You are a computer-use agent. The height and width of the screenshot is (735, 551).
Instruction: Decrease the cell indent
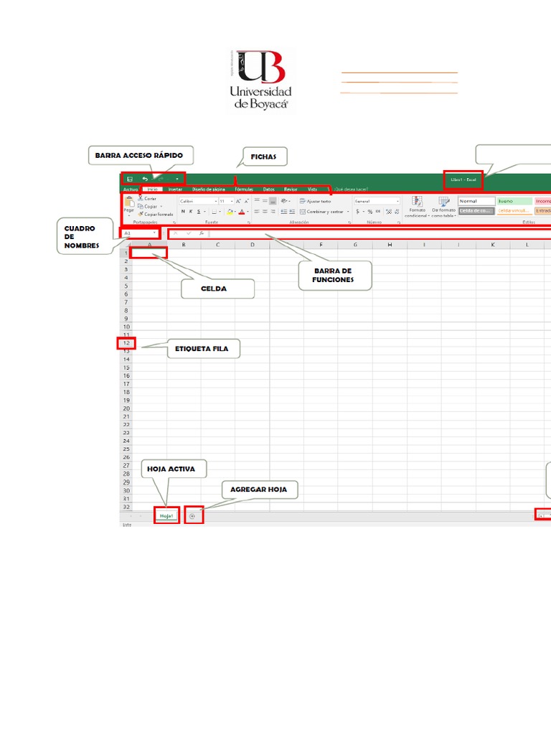pyautogui.click(x=284, y=212)
